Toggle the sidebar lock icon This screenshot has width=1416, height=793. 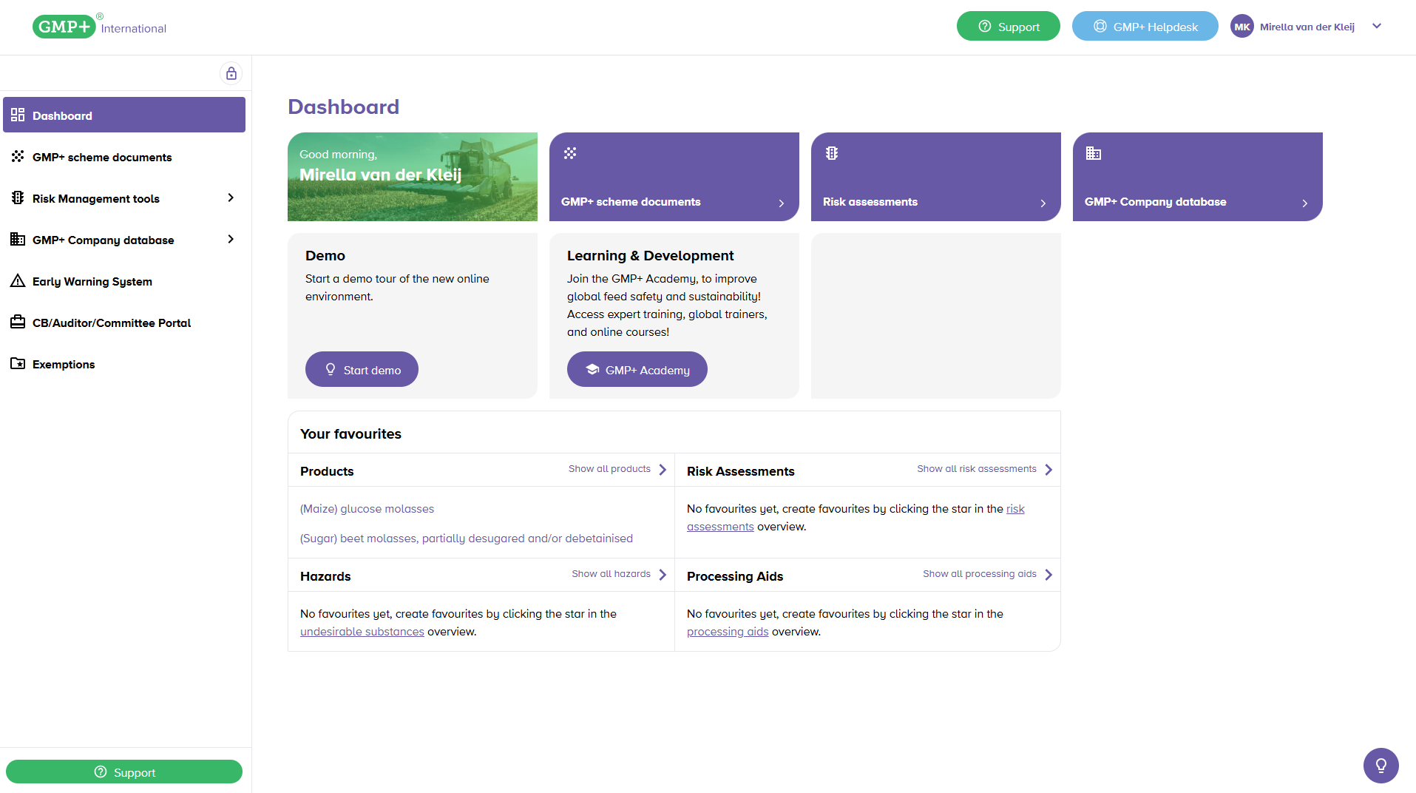click(231, 73)
